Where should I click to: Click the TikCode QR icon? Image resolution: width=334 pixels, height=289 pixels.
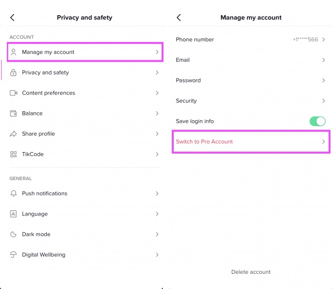[x=14, y=154]
